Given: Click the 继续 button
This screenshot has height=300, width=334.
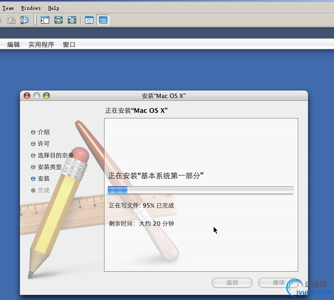Looking at the screenshot, I should 279,282.
